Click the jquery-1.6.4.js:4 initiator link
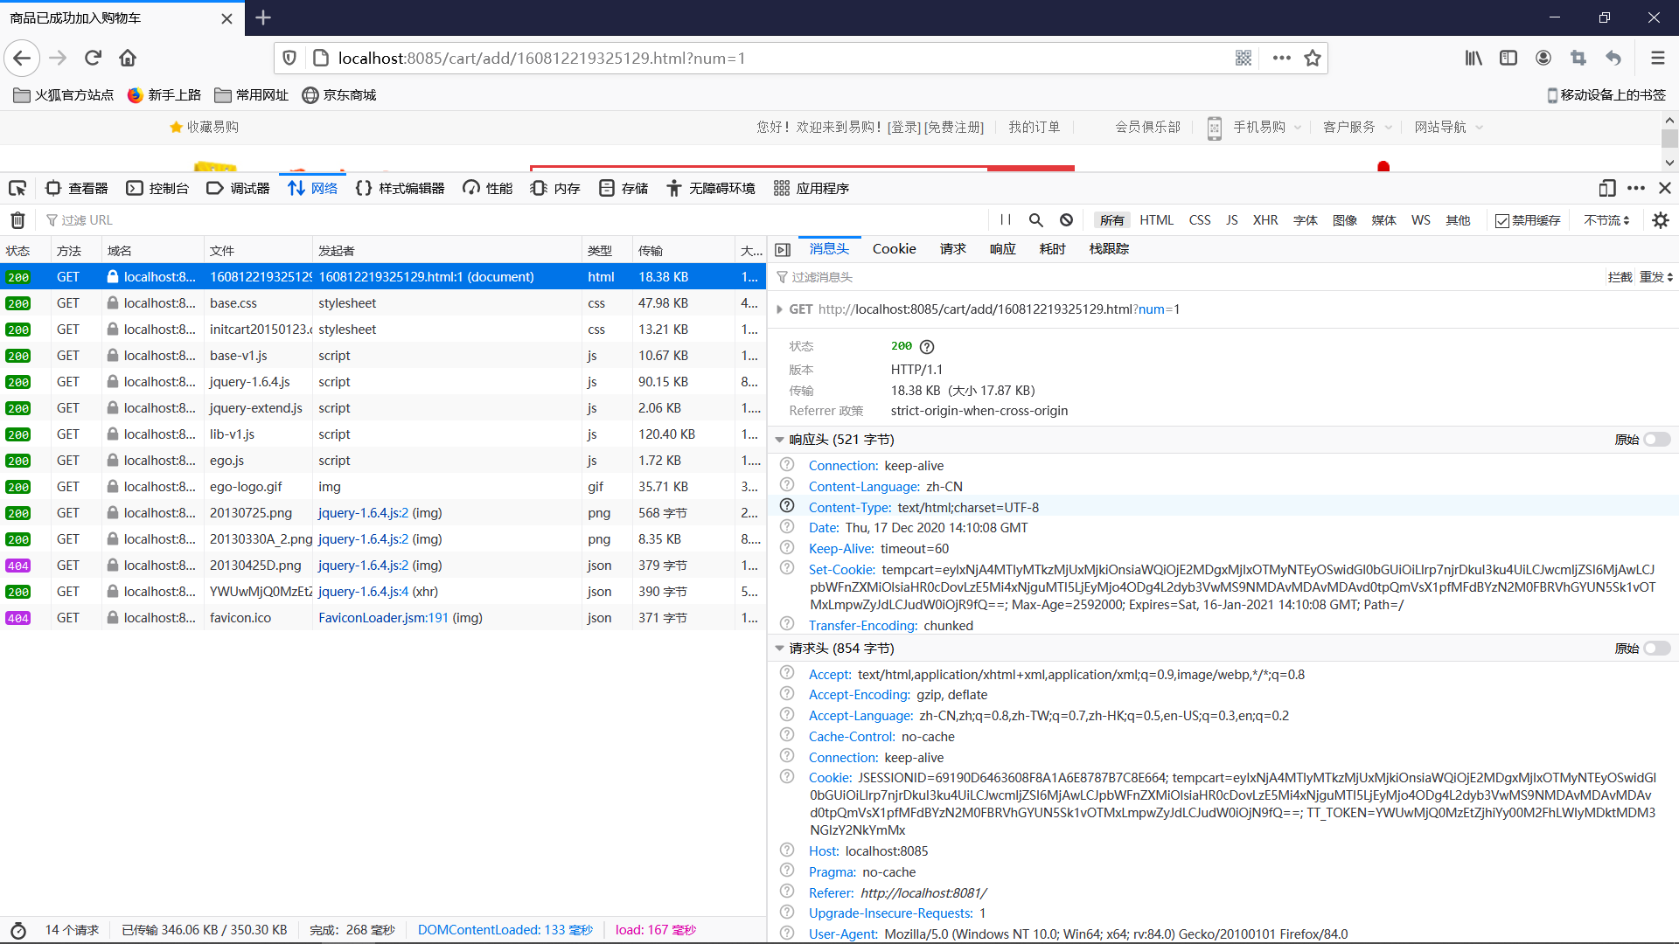Screen dimensions: 1679x944 (x=363, y=592)
